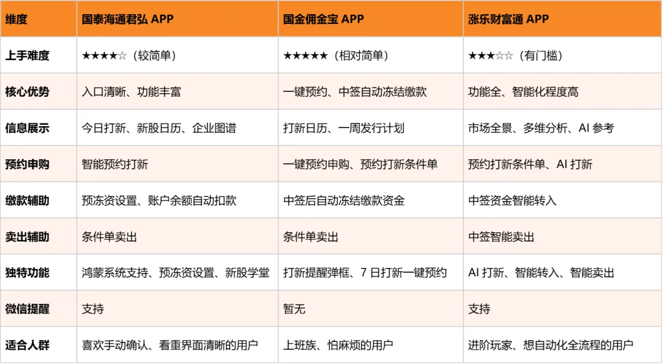The height and width of the screenshot is (364, 663).
Task: Select the cell 鸿蒙系统支持、预冻资设置、新股学堂
Action: tap(177, 272)
